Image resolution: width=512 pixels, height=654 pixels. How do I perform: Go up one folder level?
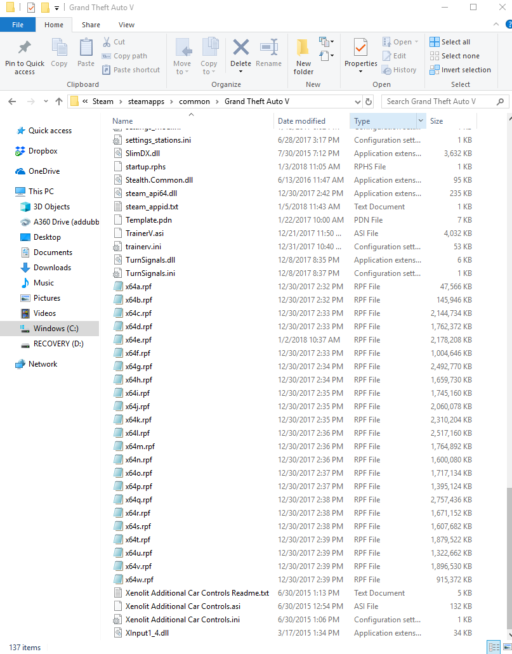tap(59, 101)
